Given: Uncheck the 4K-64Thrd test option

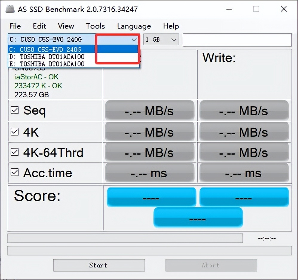Looking at the screenshot, I should tap(14, 152).
